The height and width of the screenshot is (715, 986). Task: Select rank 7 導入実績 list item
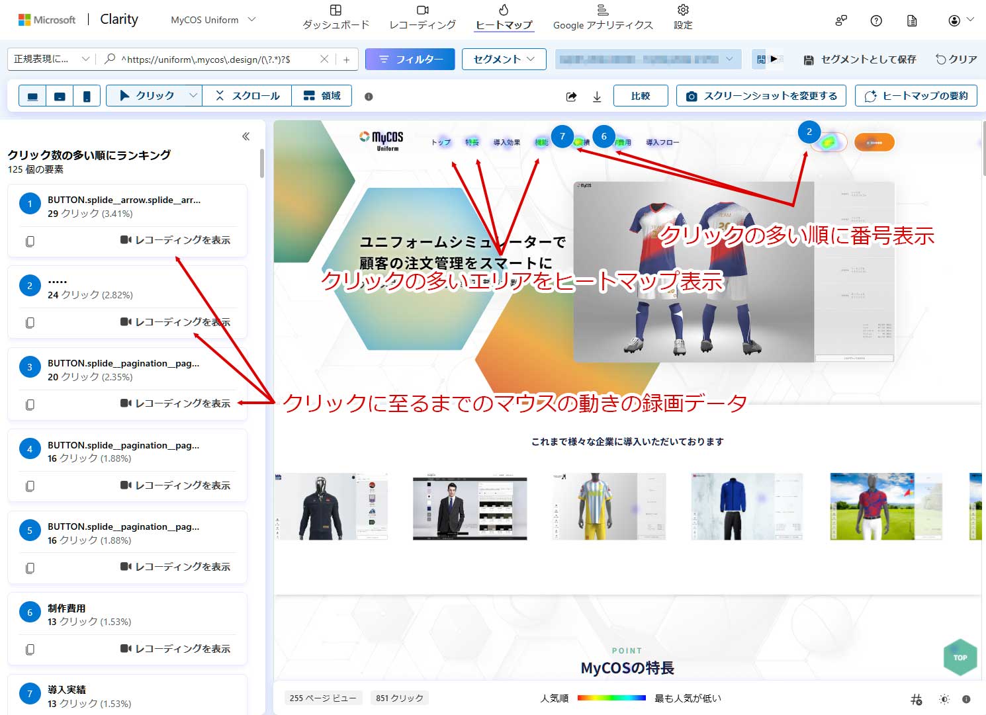pyautogui.click(x=127, y=694)
